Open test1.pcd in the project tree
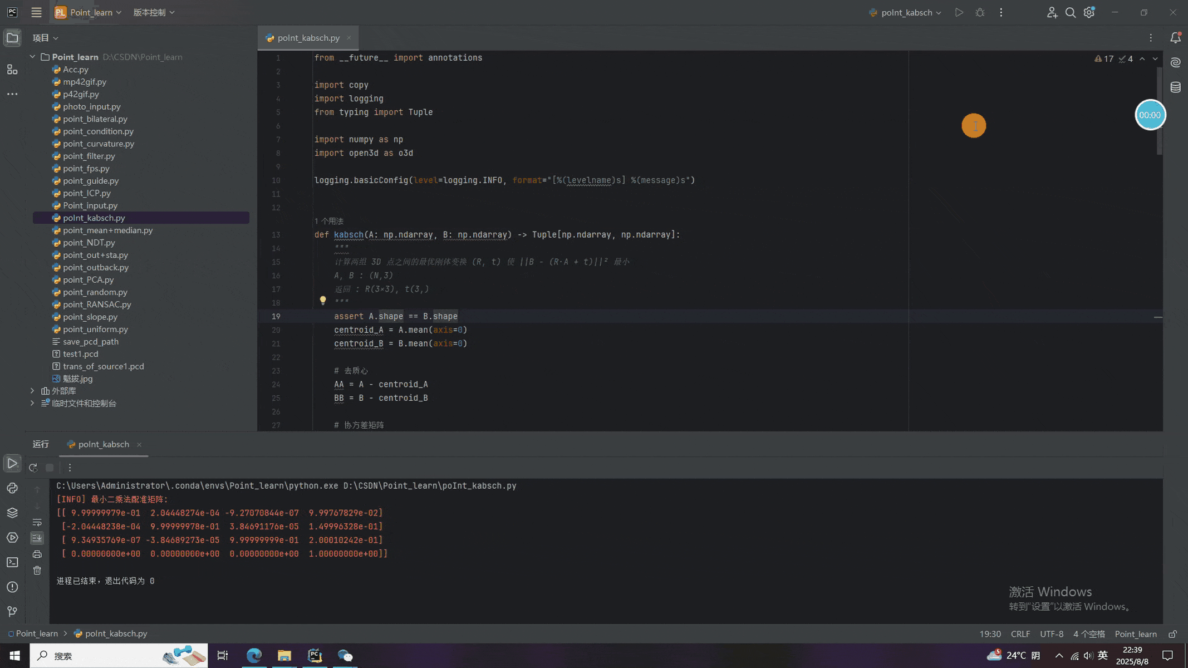This screenshot has width=1188, height=668. pyautogui.click(x=80, y=354)
